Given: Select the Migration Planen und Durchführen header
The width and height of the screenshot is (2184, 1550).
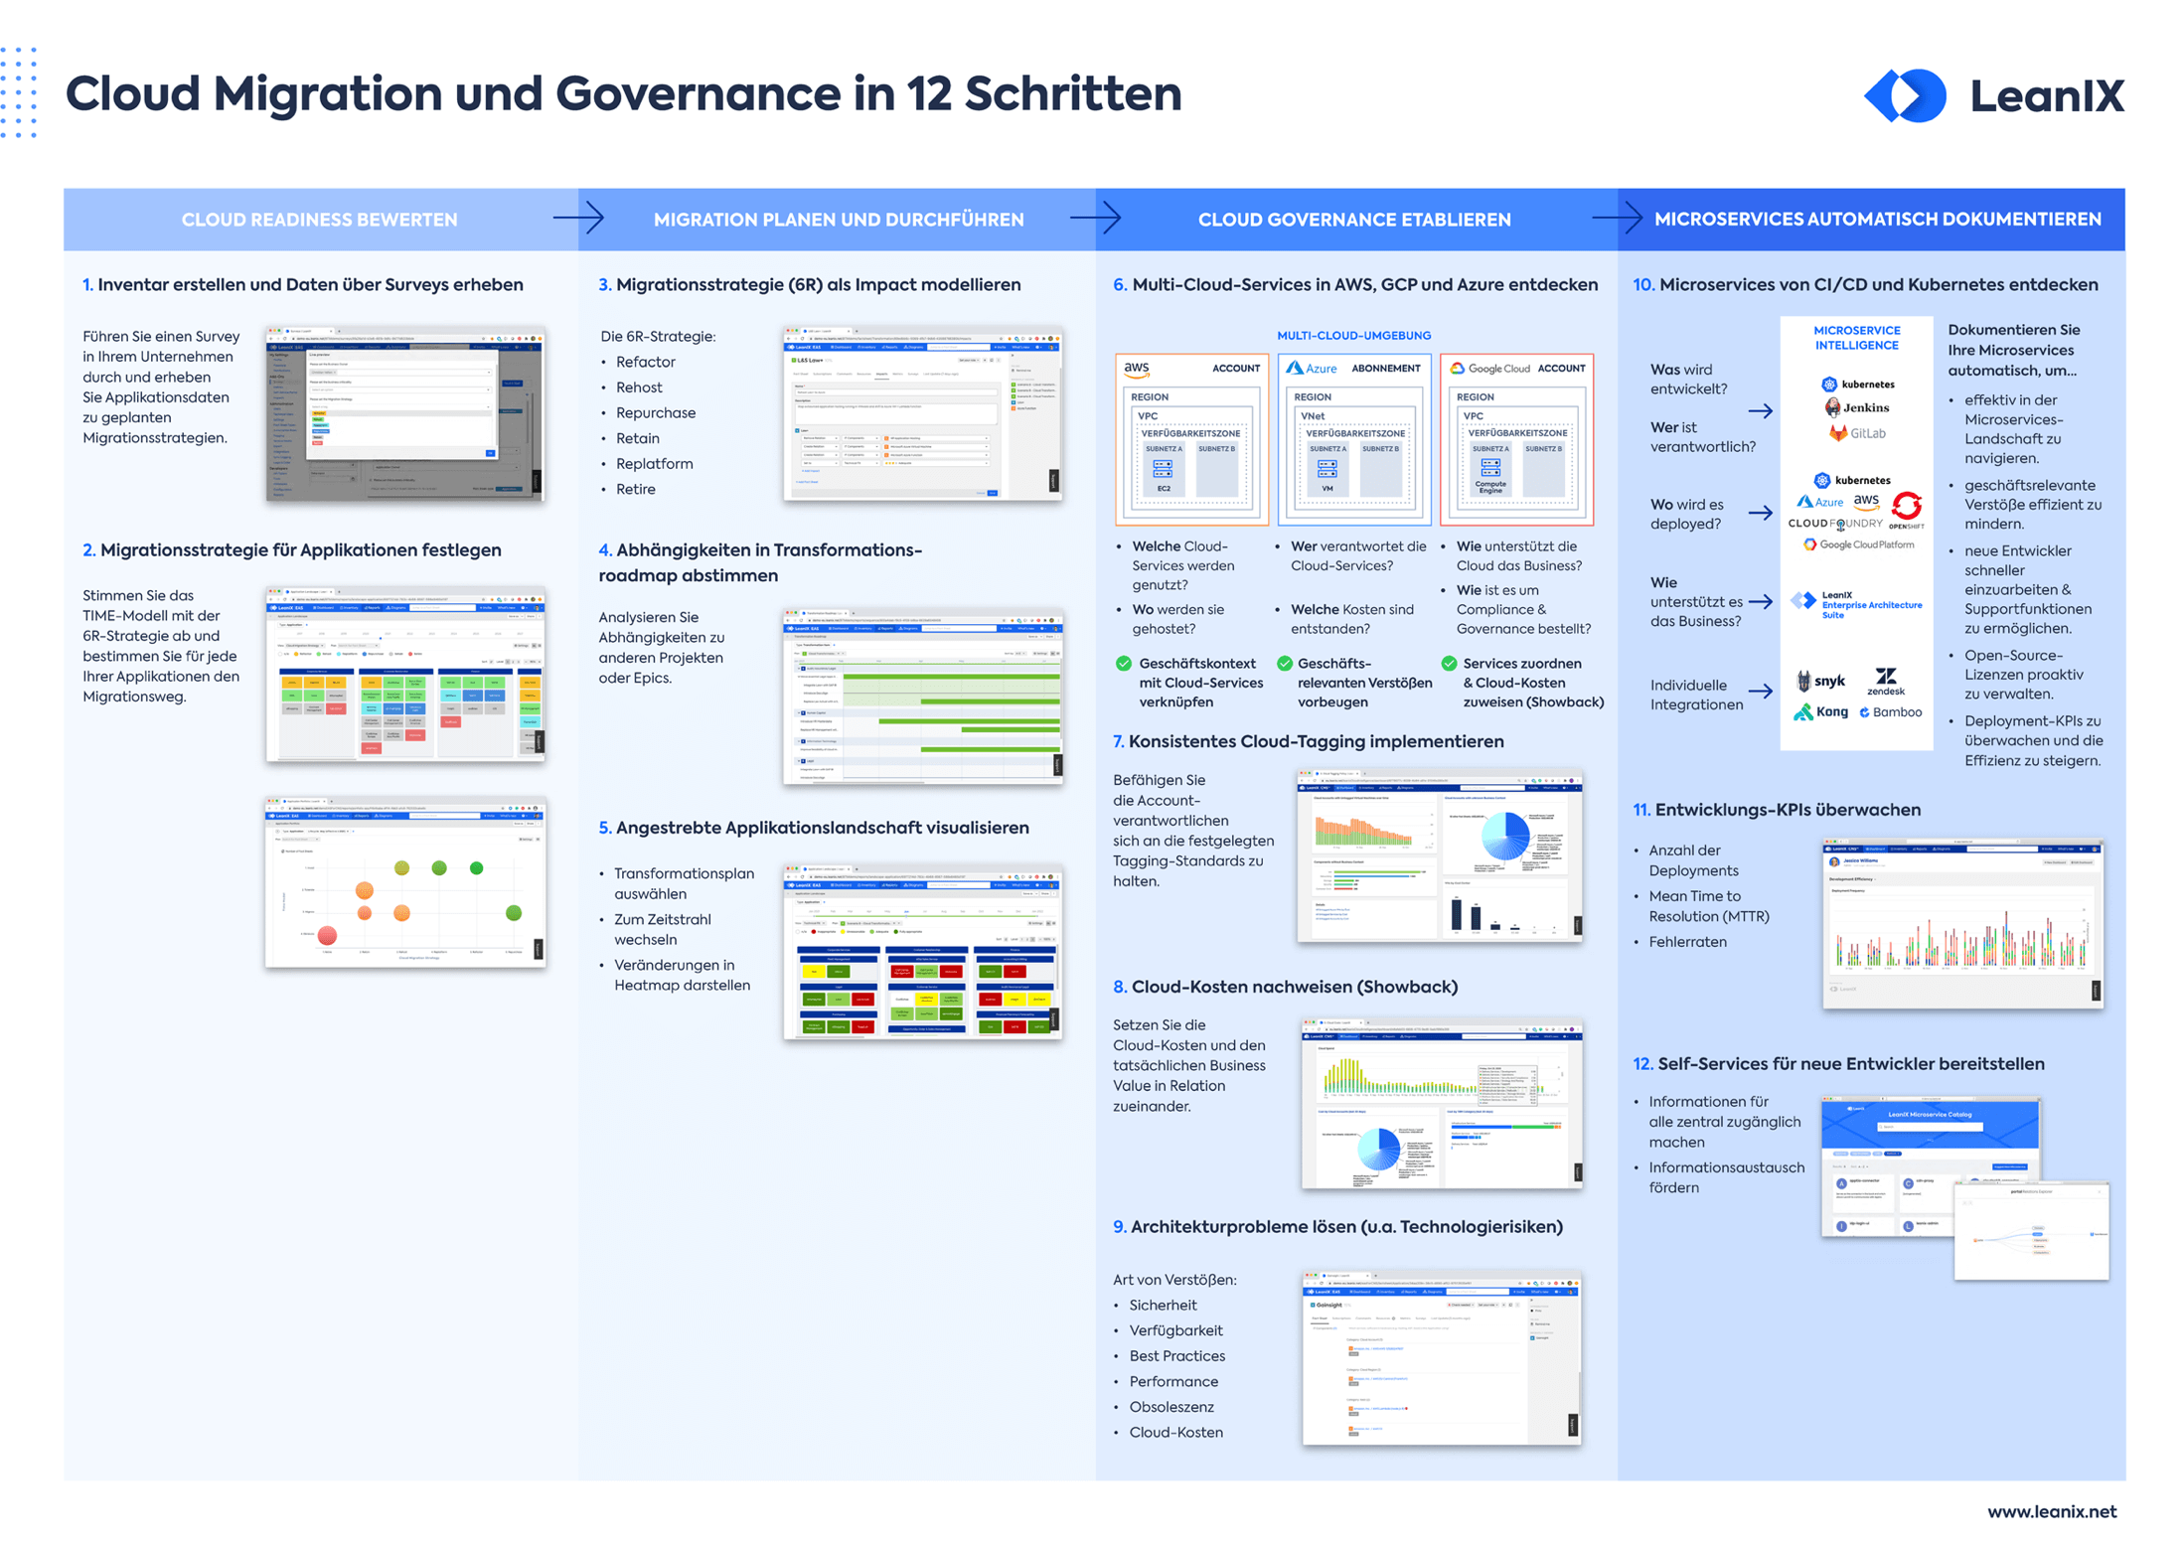Looking at the screenshot, I should (838, 220).
